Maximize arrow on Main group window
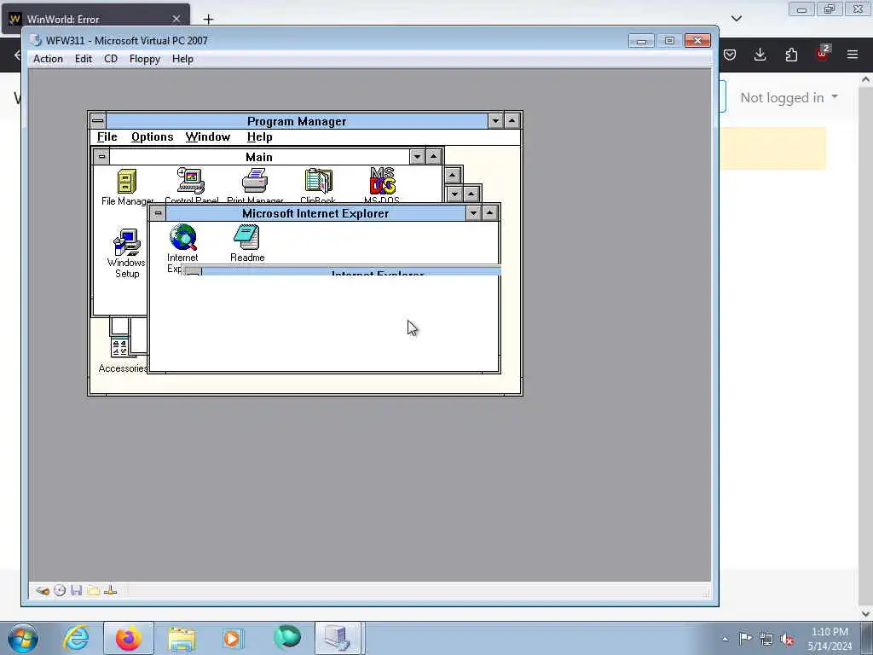873x655 pixels. coord(434,157)
